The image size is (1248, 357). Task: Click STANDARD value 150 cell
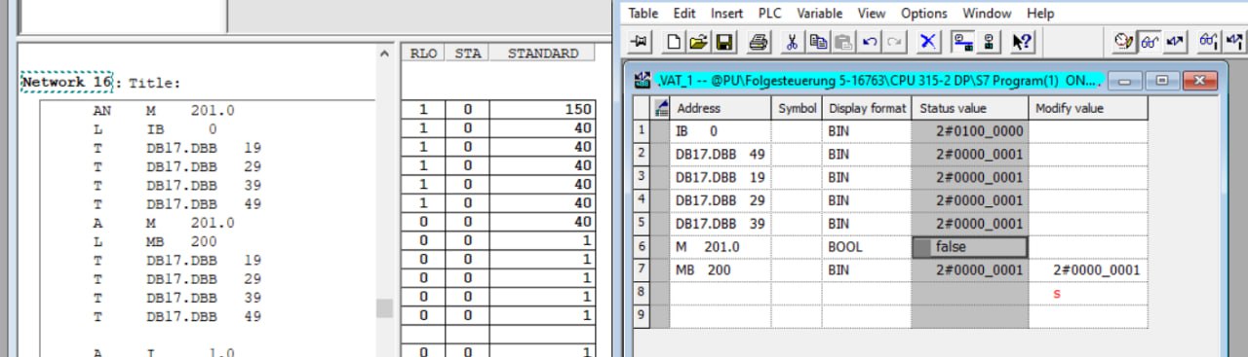click(542, 111)
